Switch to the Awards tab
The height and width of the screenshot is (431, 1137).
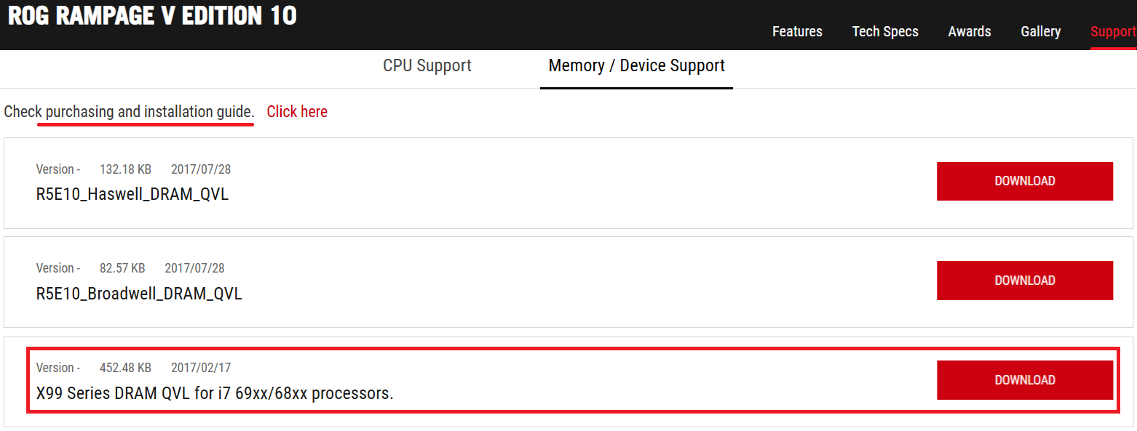(970, 31)
